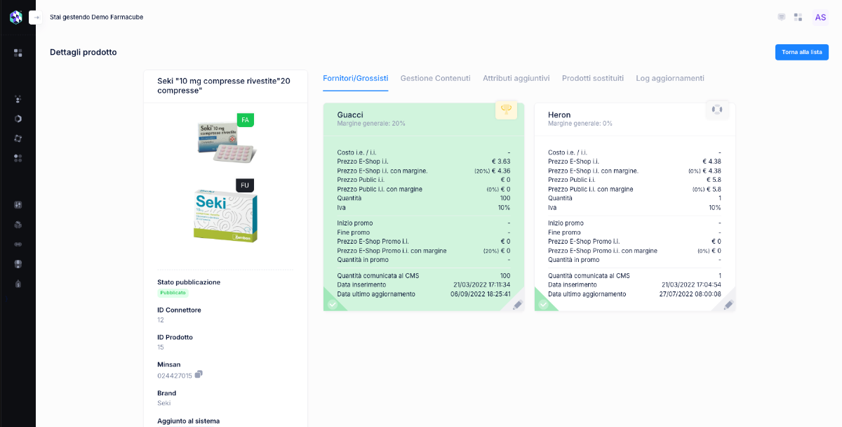Toggle the green checkmark on the Heron card
The image size is (842, 427).
click(x=545, y=305)
